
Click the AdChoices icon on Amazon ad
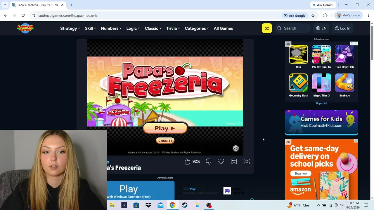[x=356, y=141]
